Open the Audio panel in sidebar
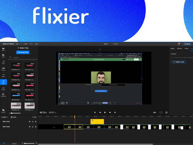 tap(3, 62)
